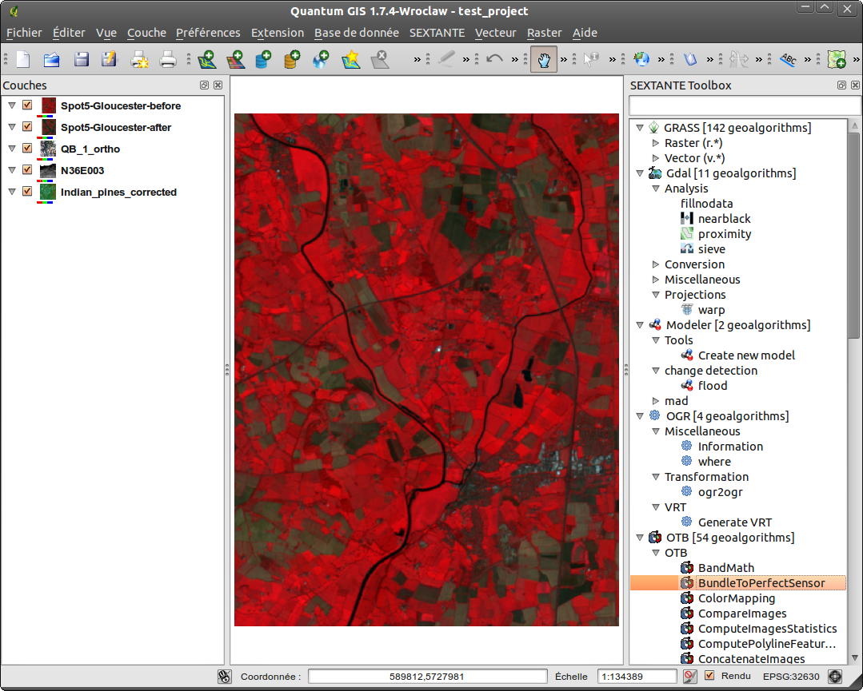The width and height of the screenshot is (863, 691).
Task: Open Map Composer from the toolbar
Action: click(141, 59)
